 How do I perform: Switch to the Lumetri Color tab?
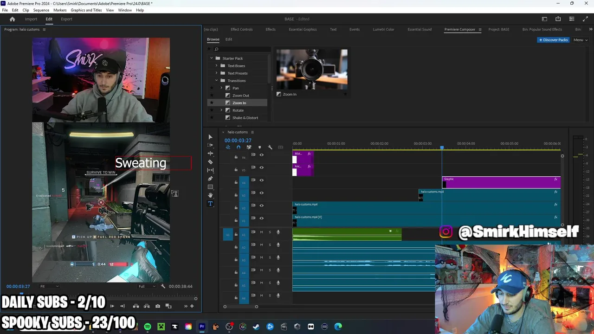point(383,29)
